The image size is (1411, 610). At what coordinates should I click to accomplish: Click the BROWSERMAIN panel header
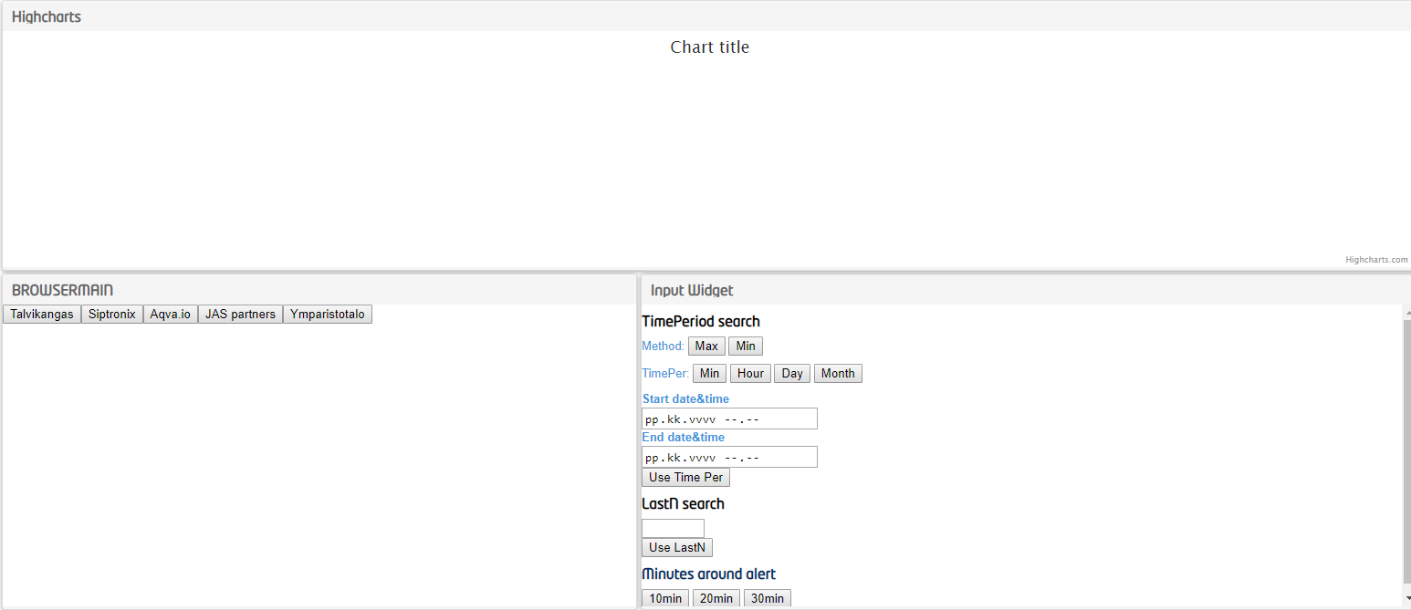319,290
